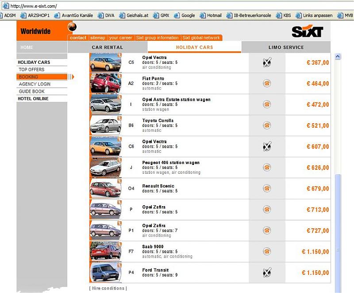Screen dimensions: 354x293
Task: Click the phone icon in the Opel Zafira P row
Action: click(267, 210)
